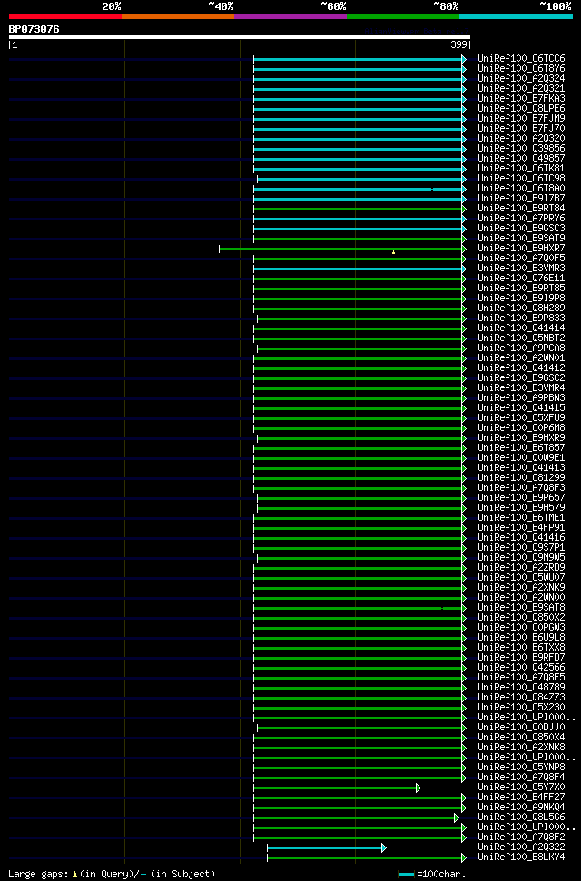The image size is (581, 881).
Task: Select the label UniRef100_Q84ZZ3
Action: coord(521,698)
